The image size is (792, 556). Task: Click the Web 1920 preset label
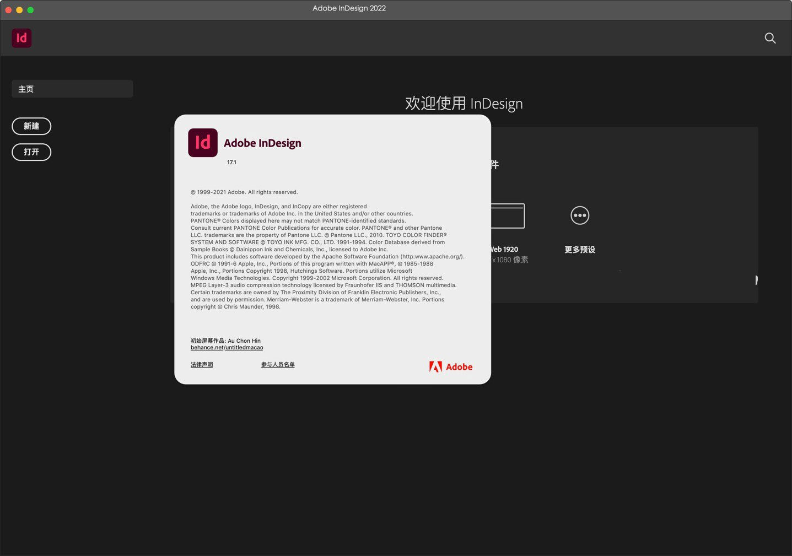504,250
